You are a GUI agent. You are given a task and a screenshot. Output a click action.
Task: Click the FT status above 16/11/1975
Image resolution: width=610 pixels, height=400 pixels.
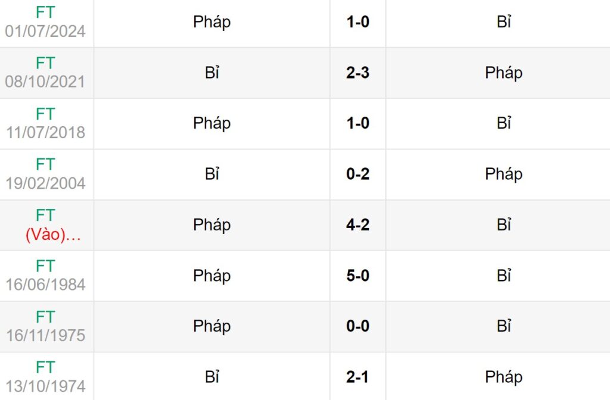45,317
